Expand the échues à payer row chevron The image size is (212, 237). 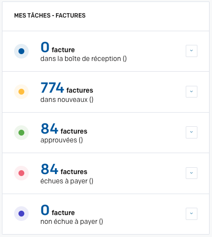192,173
